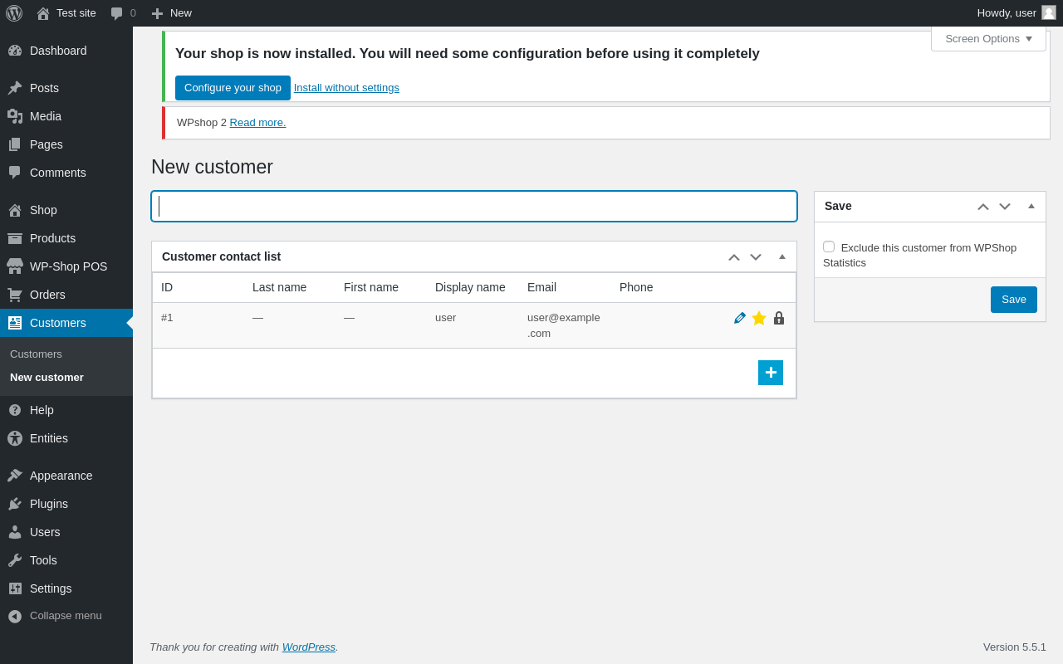The image size is (1063, 664).
Task: Click the ID column header
Action: pos(167,287)
